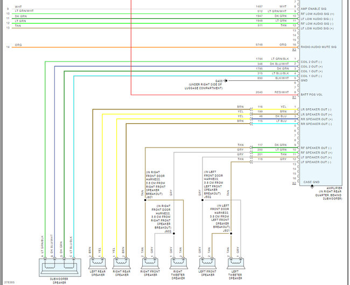Select the LF SPEAKER OUT (-) label
Viewport: 350px width, 285px height.
click(x=316, y=162)
